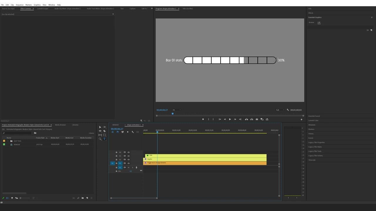Open Program monitor settings wrench

click(288, 110)
